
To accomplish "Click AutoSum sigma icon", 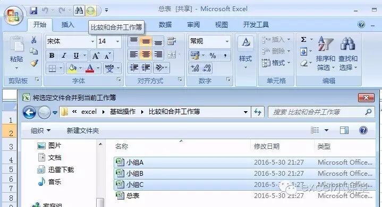I will 303,39.
